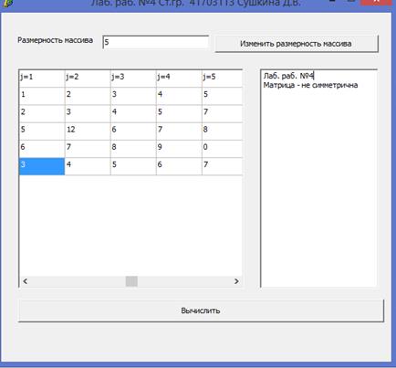Select the highlighted blue cell containing 3
This screenshot has width=396, height=368.
click(42, 166)
